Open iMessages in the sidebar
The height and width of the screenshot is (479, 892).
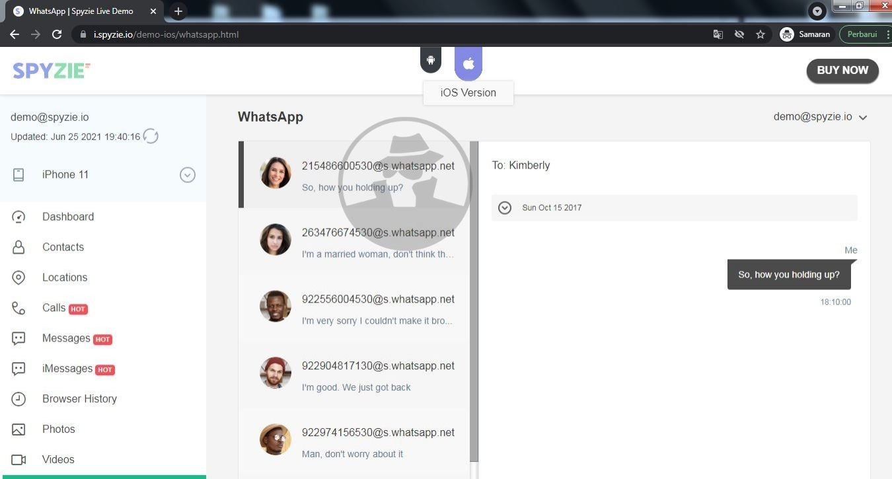pos(67,369)
